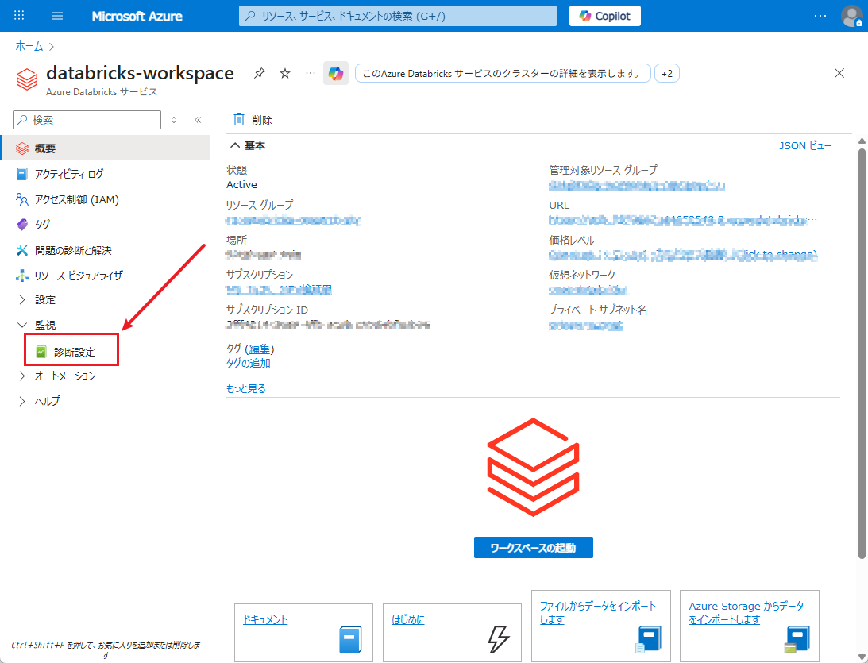Collapse the sidebar with double-chevron icon
868x663 pixels.
point(198,120)
